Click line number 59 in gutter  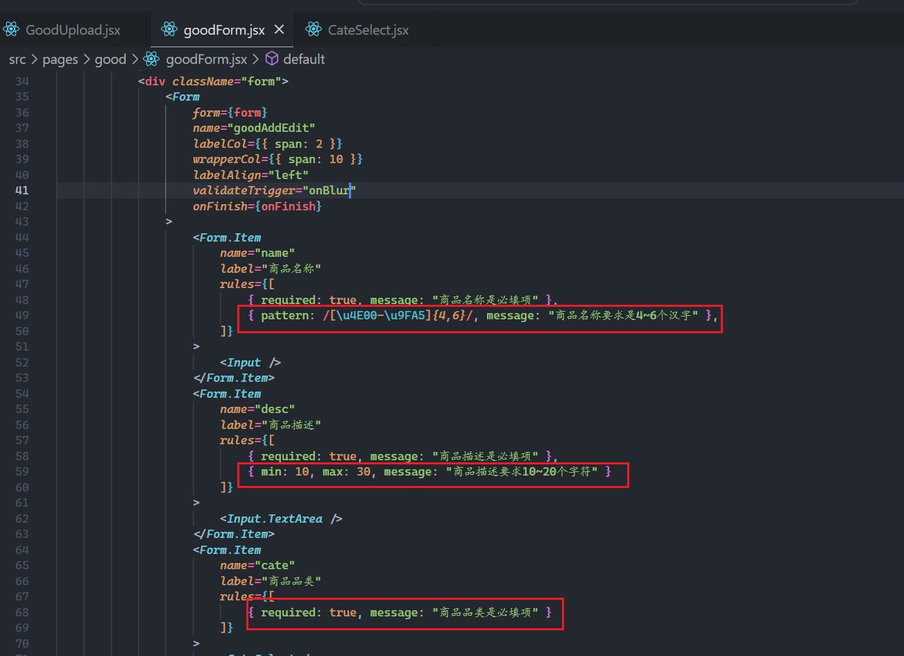[x=22, y=471]
